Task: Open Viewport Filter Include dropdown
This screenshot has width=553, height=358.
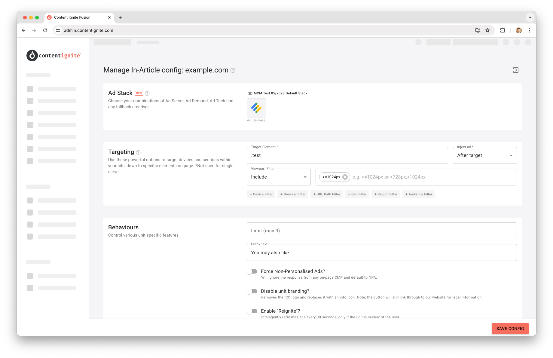Action: [279, 177]
